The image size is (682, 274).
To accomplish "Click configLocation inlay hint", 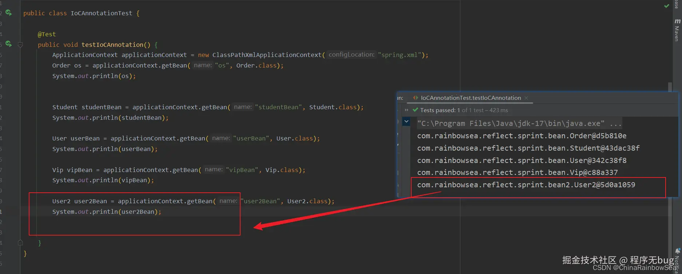I will 351,55.
